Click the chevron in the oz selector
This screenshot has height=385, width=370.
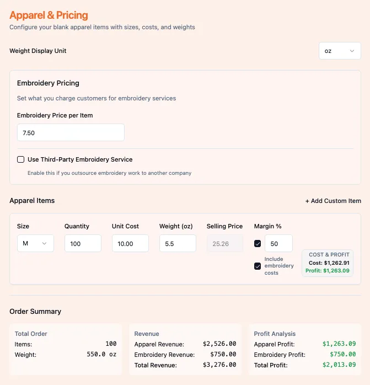tap(352, 51)
